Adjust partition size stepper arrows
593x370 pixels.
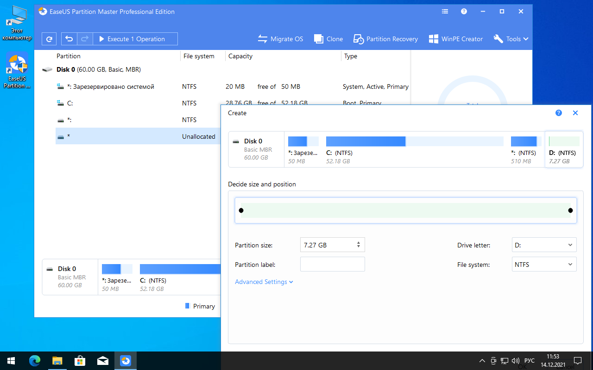[359, 245]
